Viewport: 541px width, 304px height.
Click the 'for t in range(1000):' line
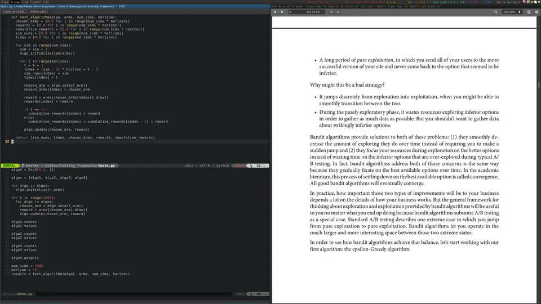33,198
